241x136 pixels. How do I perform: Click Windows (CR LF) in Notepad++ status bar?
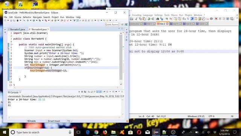click(x=196, y=116)
